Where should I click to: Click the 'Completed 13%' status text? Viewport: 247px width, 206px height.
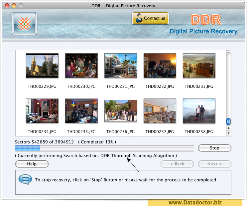point(97,142)
